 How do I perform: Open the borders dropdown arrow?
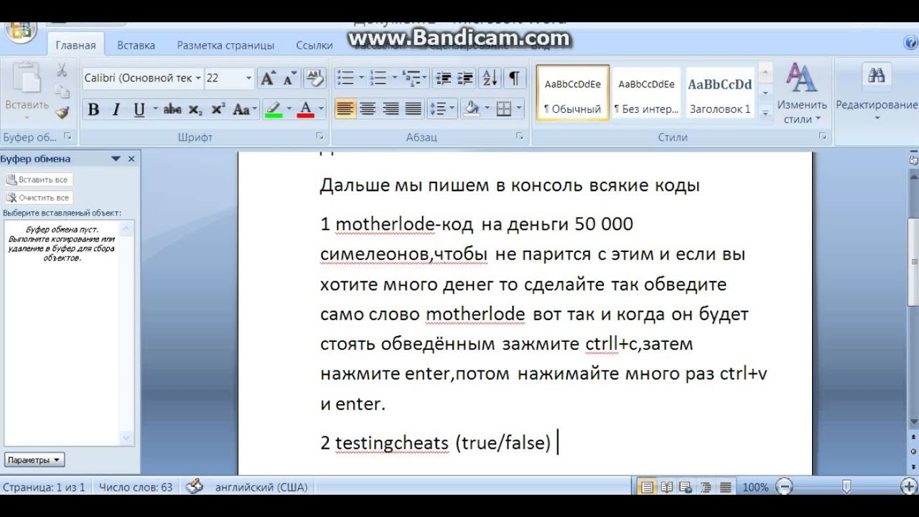519,109
